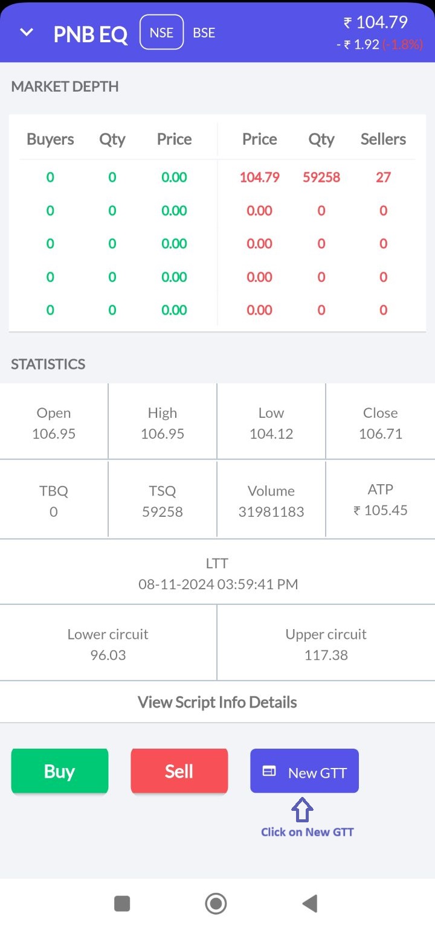Tap the top seller quantity 59258
Viewport: 435px width, 931px height.
click(x=321, y=178)
